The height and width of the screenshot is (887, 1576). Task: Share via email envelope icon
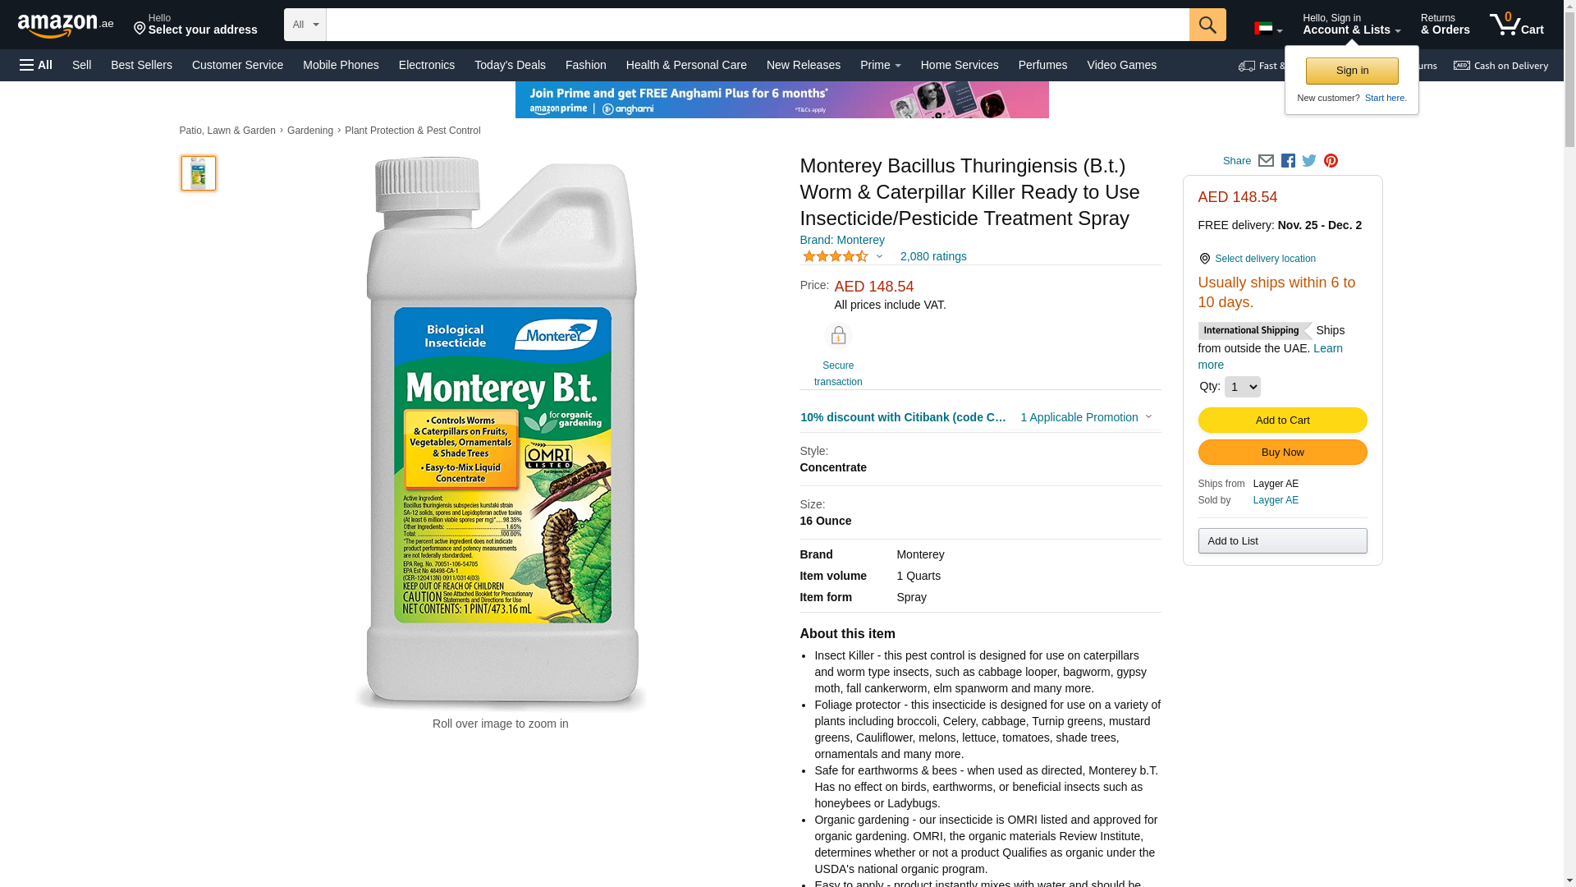tap(1266, 161)
